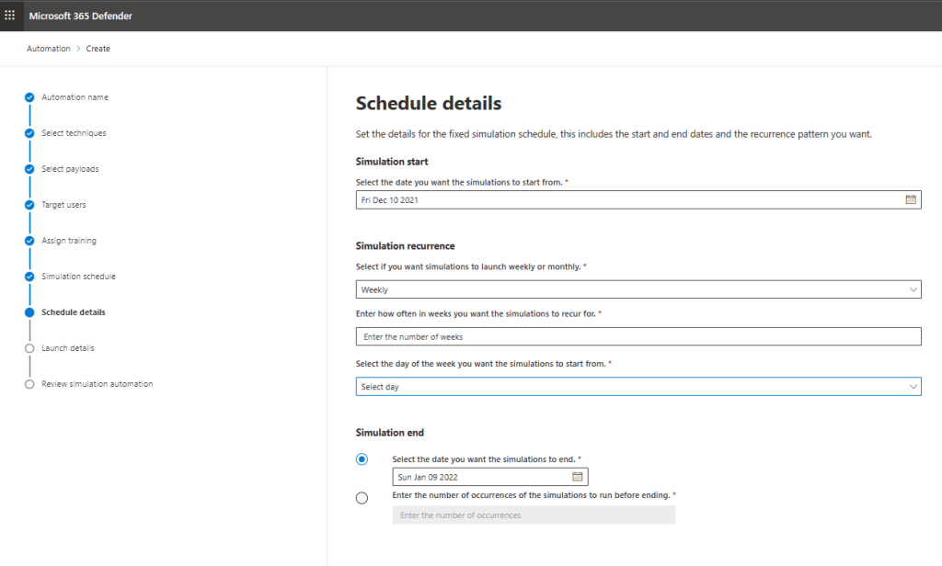This screenshot has width=942, height=566.
Task: Click the Fri Dec 10 2021 date field
Action: (x=626, y=199)
